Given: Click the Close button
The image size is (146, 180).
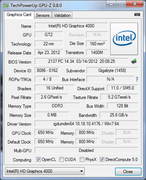Looking at the screenshot, I should (x=128, y=172).
